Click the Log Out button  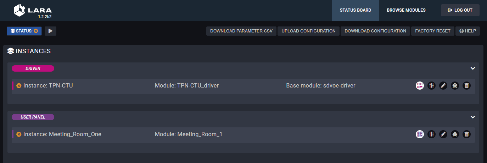pyautogui.click(x=460, y=10)
